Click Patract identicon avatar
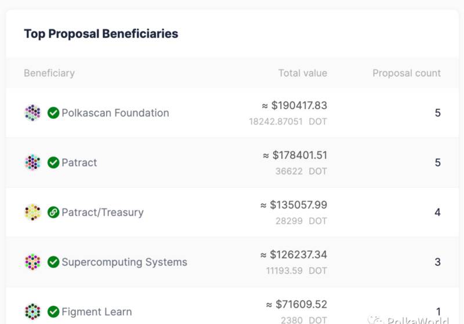The image size is (464, 324). coord(32,162)
